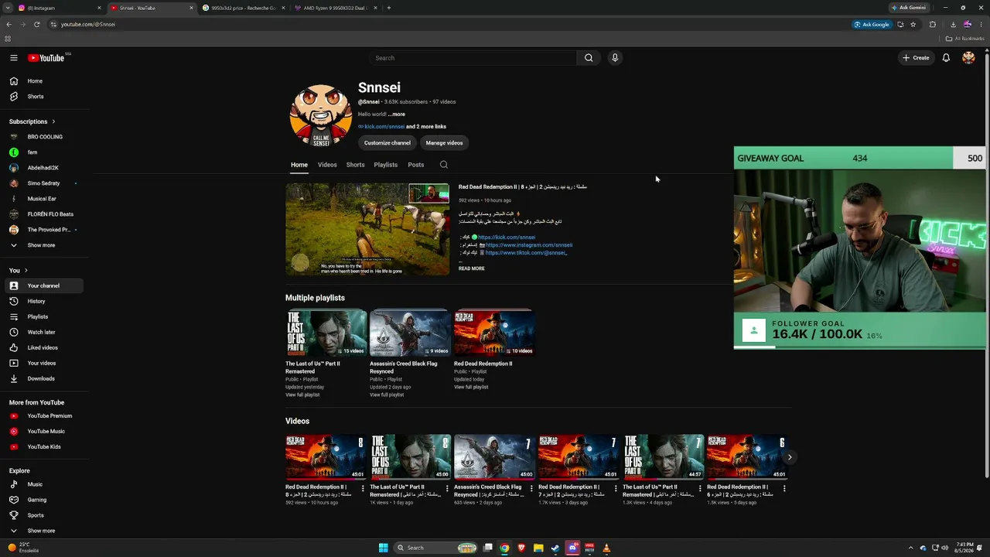Viewport: 990px width, 557px height.
Task: Open options menu for the 635 views video
Action: (x=531, y=488)
